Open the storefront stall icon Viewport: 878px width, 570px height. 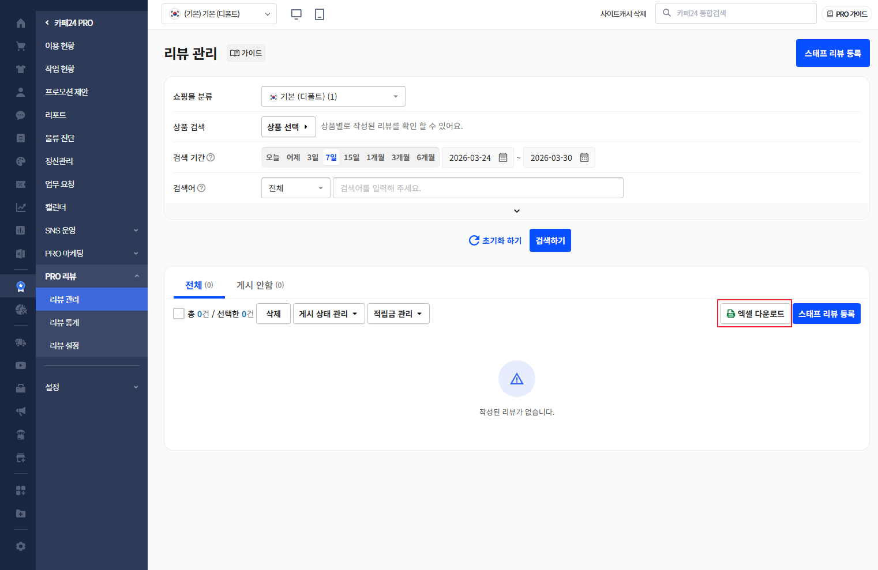click(21, 435)
